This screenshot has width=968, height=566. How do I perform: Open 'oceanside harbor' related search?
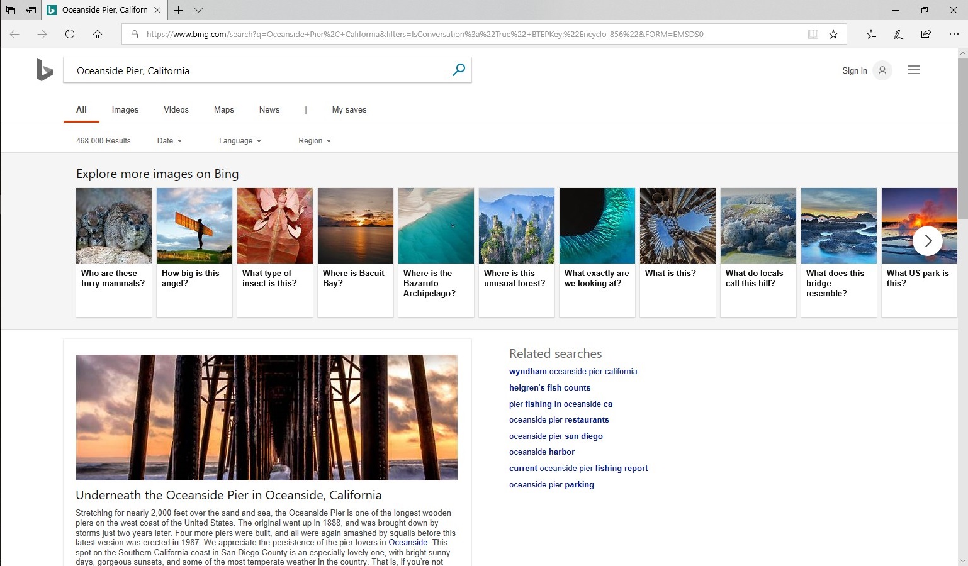[542, 452]
